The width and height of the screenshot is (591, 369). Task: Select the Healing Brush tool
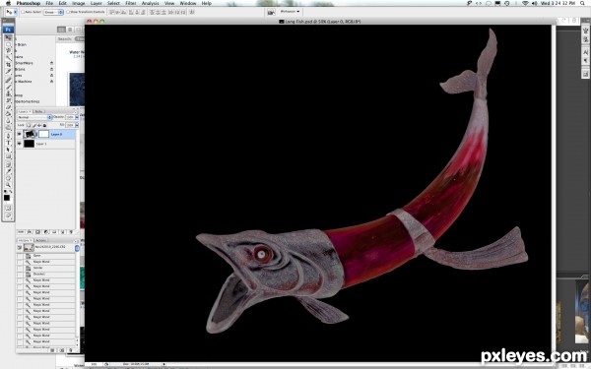pyautogui.click(x=8, y=80)
